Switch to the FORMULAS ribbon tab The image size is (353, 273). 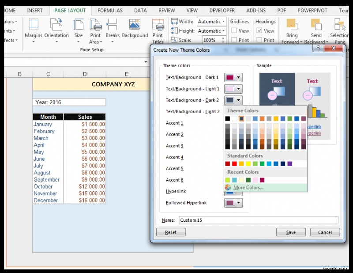pyautogui.click(x=109, y=10)
